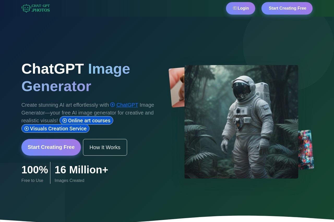Select the tilted thumbnail left of the astronaut
Screen dimensions: 334x222
coord(177,87)
